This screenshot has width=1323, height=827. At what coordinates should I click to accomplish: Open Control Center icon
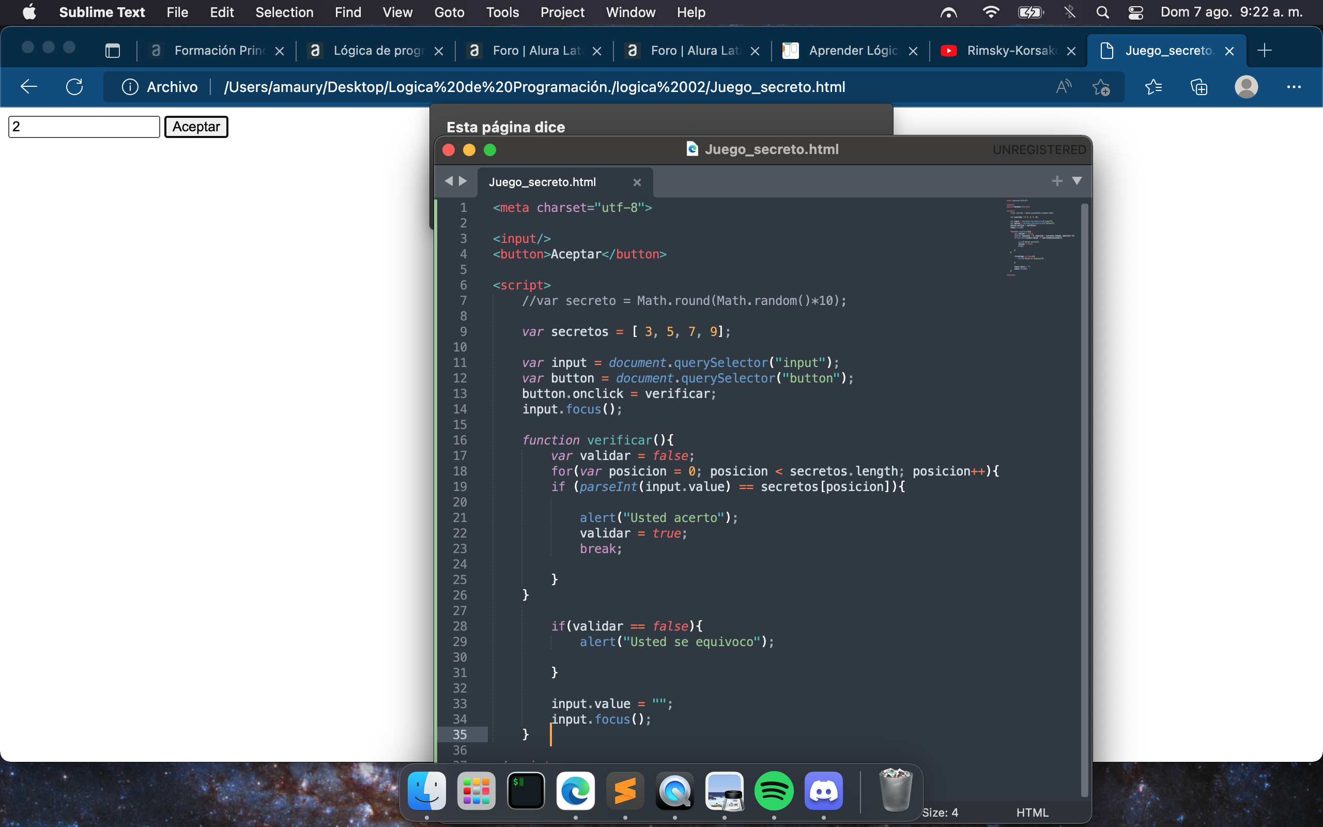tap(1135, 12)
